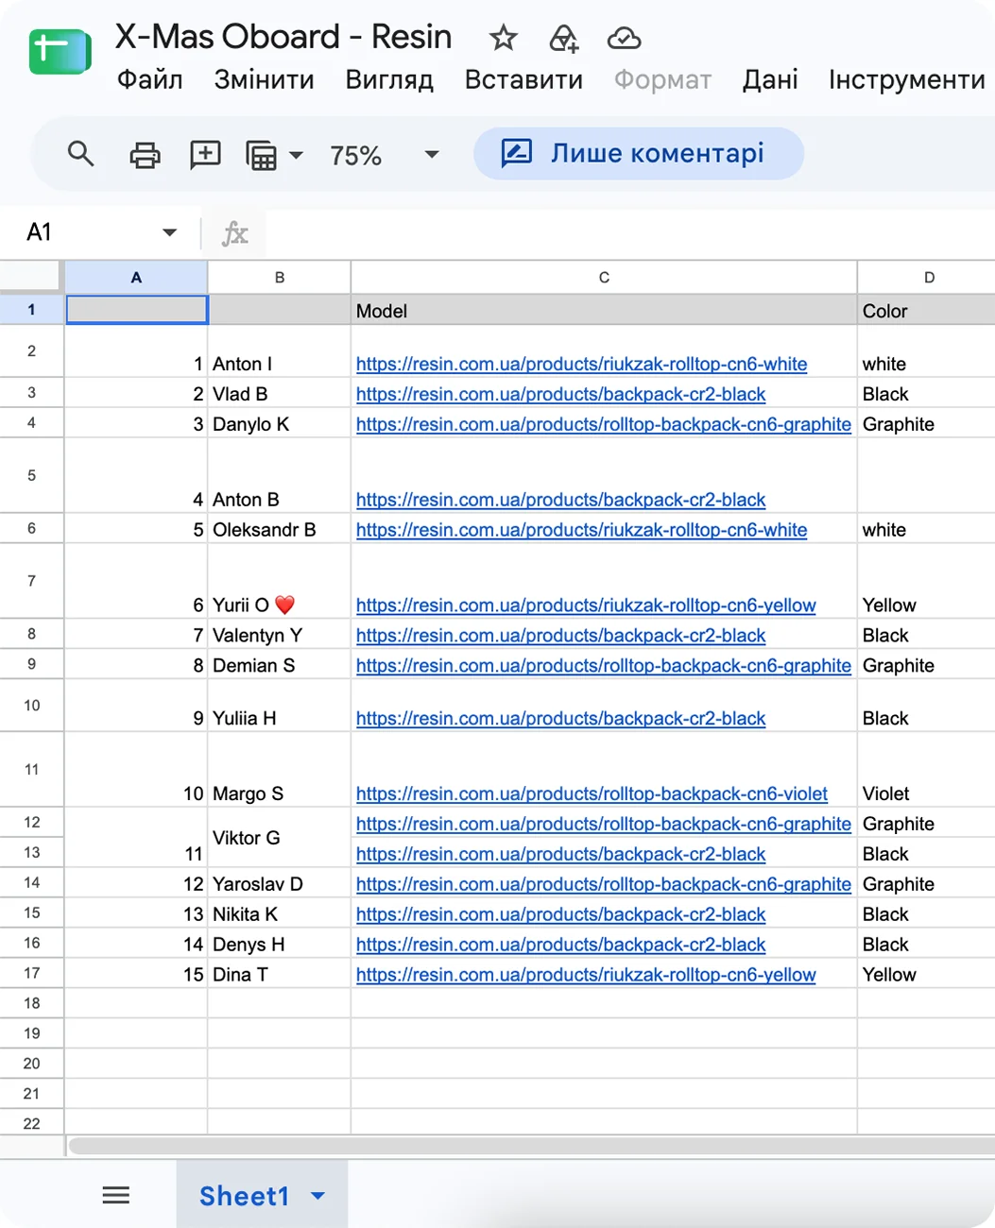Open Yurii O's rolltop yellow link
The image size is (995, 1228).
pyautogui.click(x=586, y=605)
